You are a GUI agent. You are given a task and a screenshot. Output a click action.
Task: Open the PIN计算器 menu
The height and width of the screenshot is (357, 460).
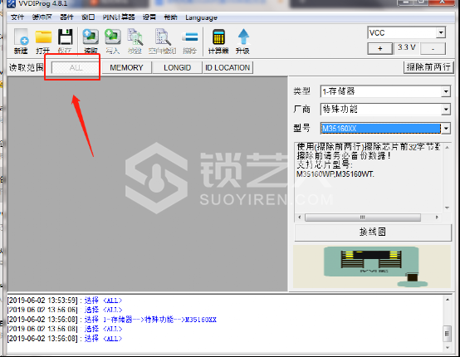click(119, 17)
